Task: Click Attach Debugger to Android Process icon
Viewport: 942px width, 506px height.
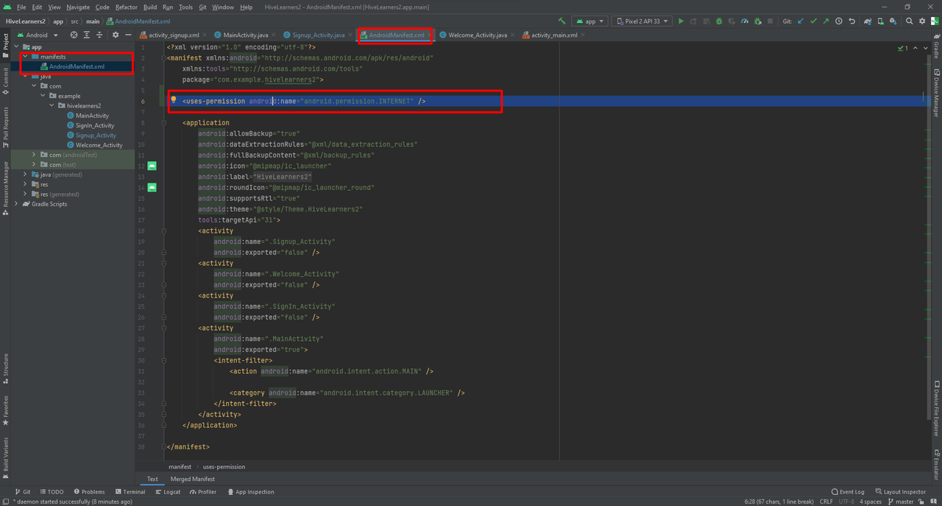Action: click(x=758, y=21)
